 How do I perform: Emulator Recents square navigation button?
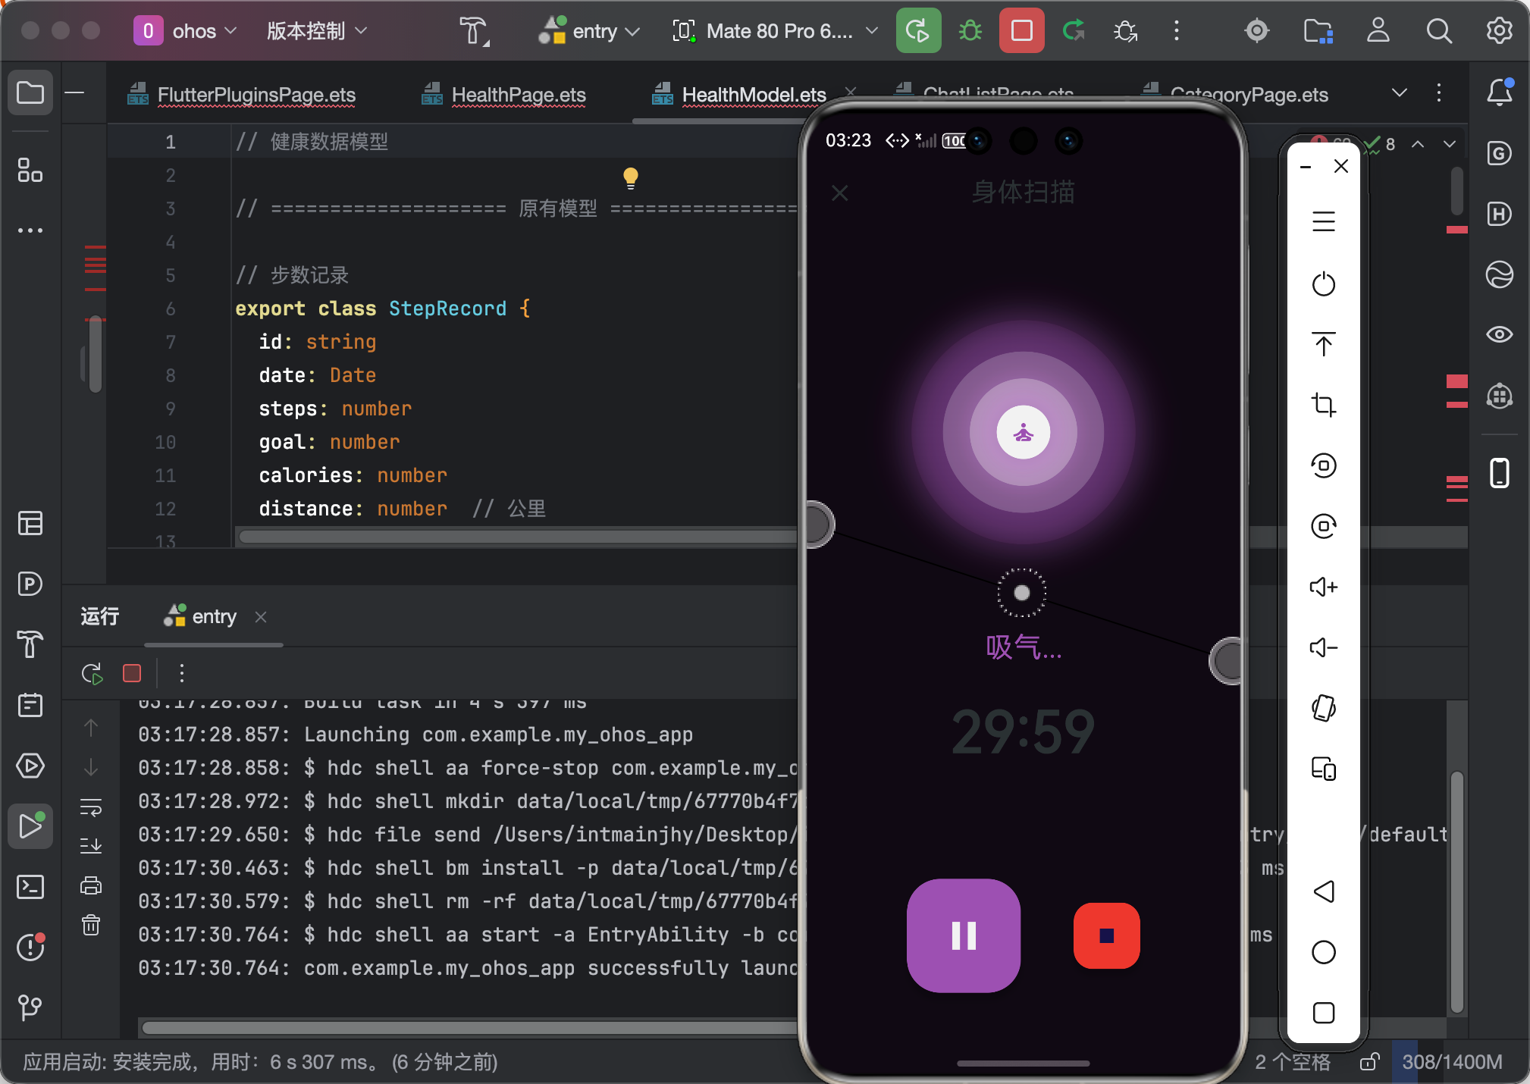coord(1324,1013)
